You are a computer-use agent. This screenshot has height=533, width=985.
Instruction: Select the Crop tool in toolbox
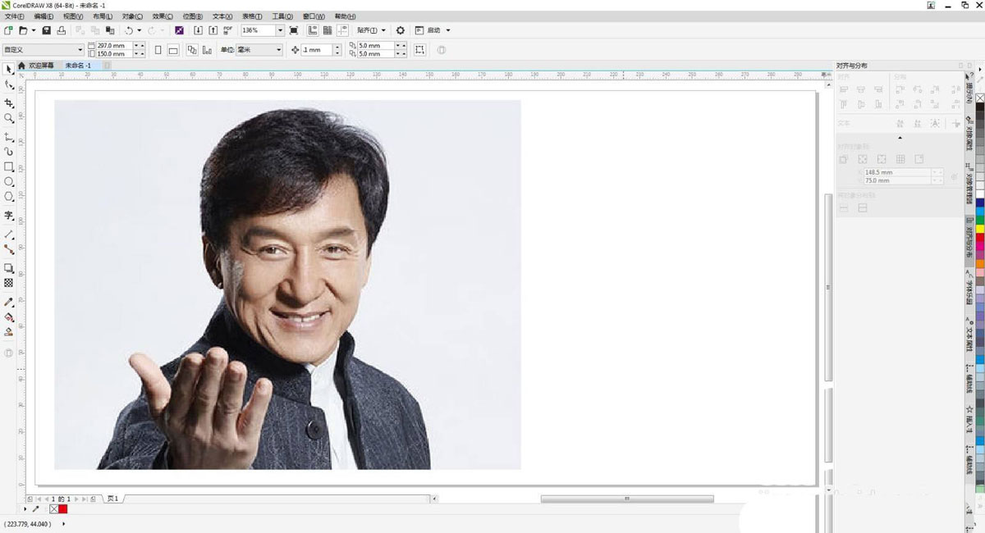pyautogui.click(x=9, y=103)
